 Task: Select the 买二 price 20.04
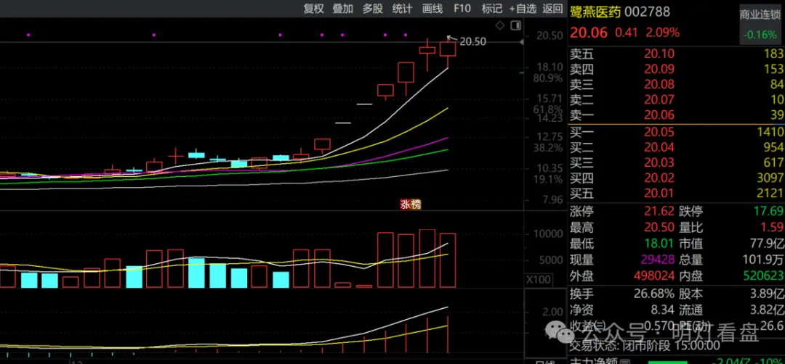(x=659, y=147)
